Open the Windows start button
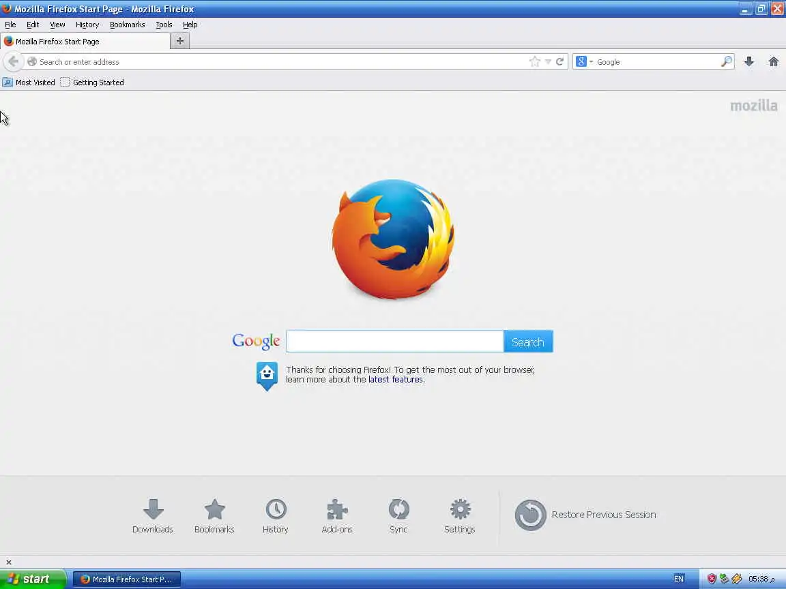The width and height of the screenshot is (786, 589). click(x=32, y=579)
